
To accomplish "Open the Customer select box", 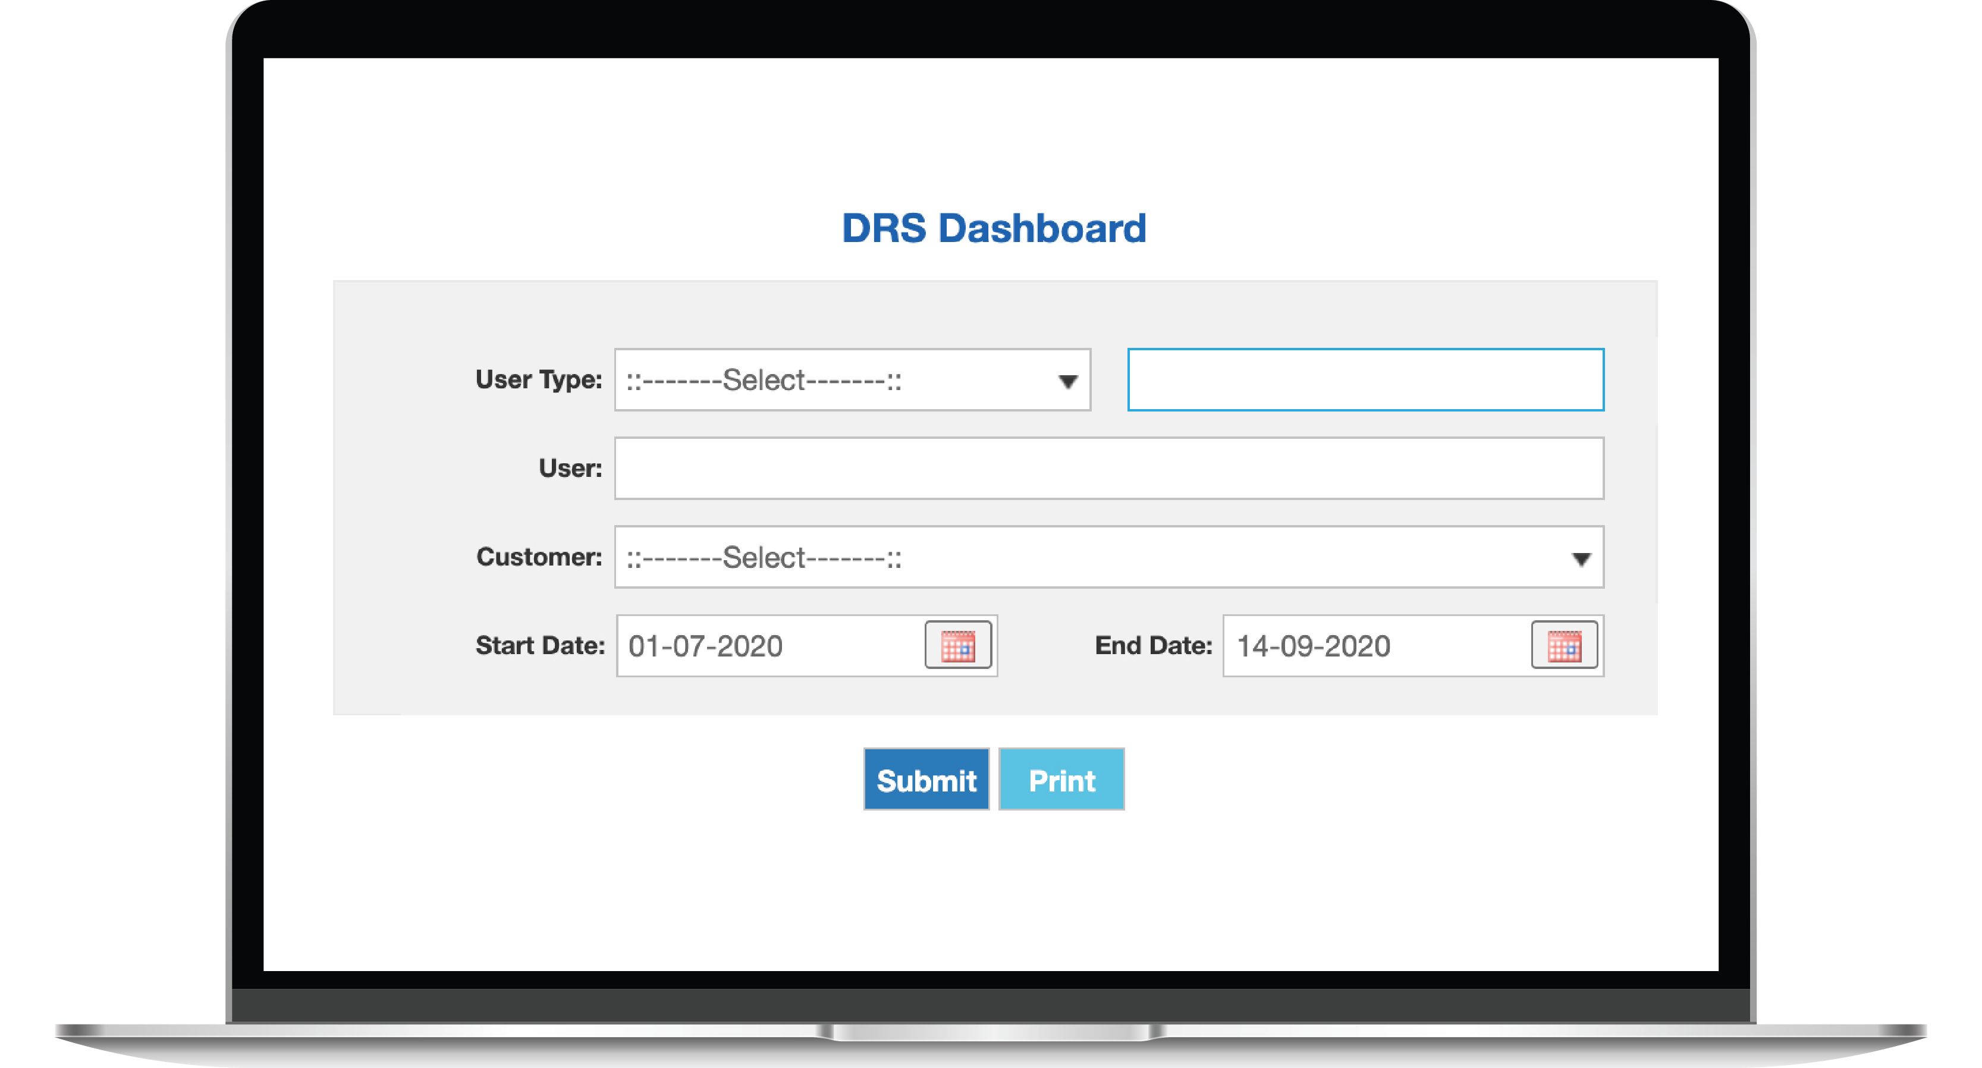I will click(1108, 557).
